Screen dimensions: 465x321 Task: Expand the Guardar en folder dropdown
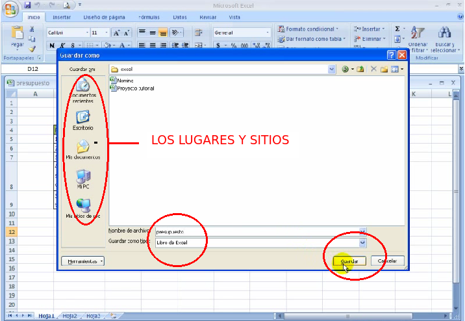pyautogui.click(x=331, y=69)
